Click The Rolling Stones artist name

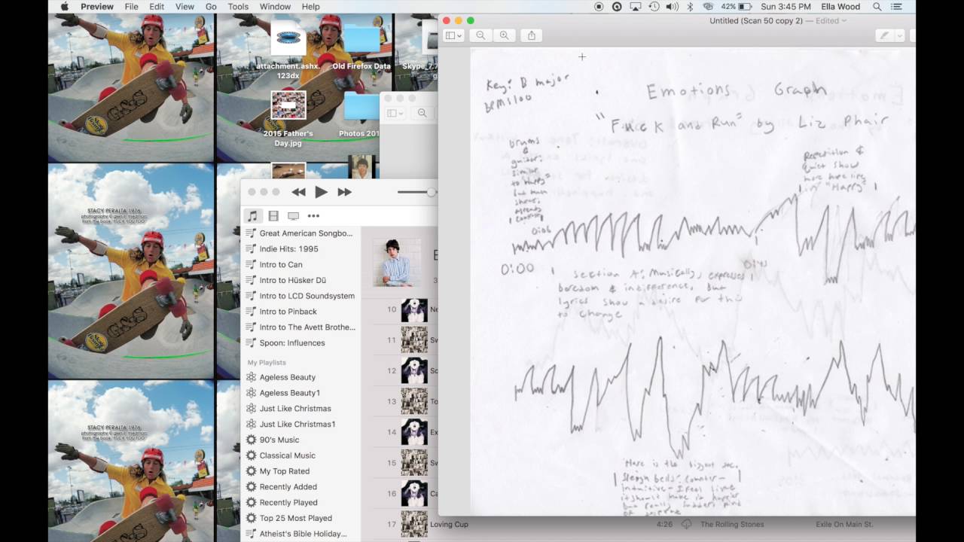click(x=732, y=524)
